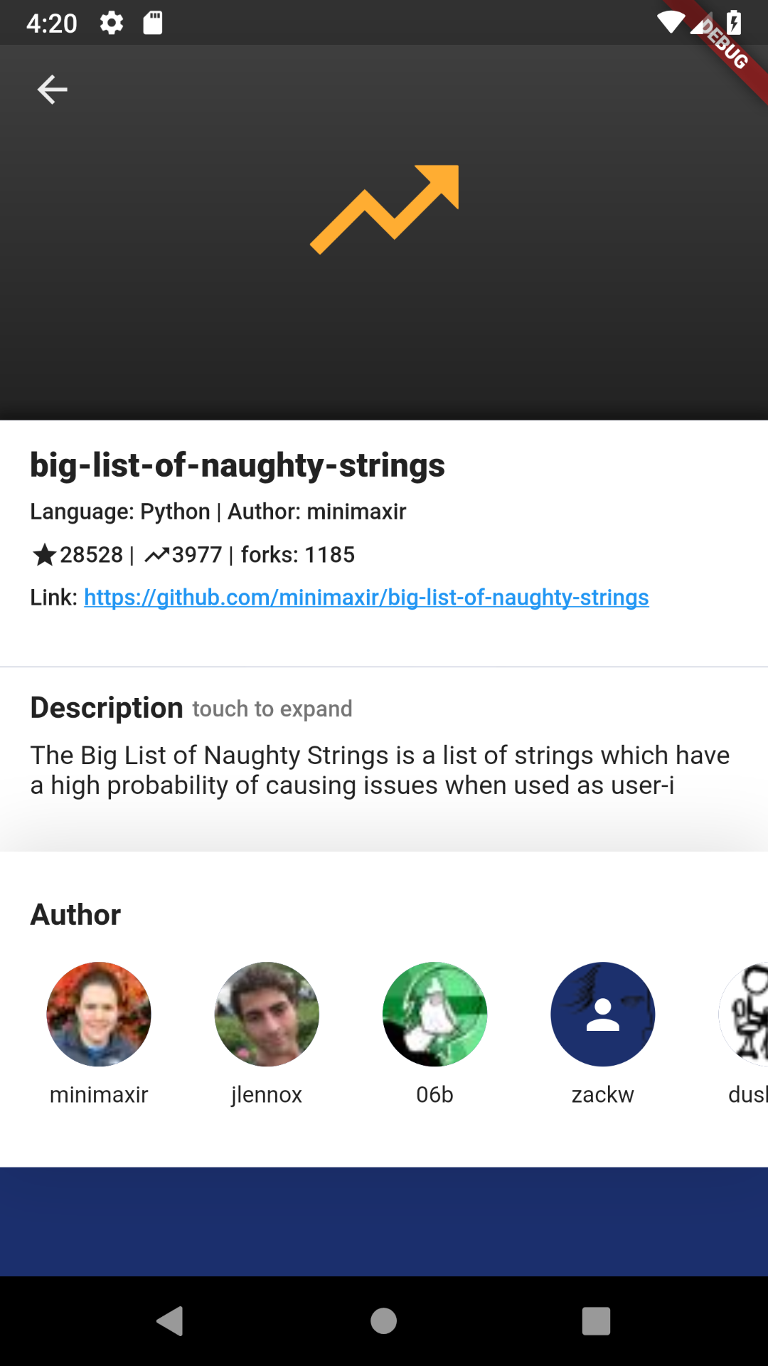Expand the Description section header

(107, 708)
